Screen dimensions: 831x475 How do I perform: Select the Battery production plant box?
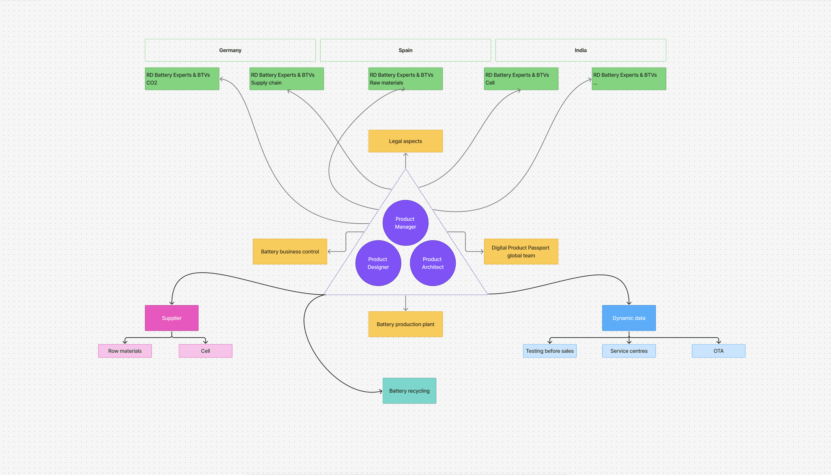tap(405, 324)
